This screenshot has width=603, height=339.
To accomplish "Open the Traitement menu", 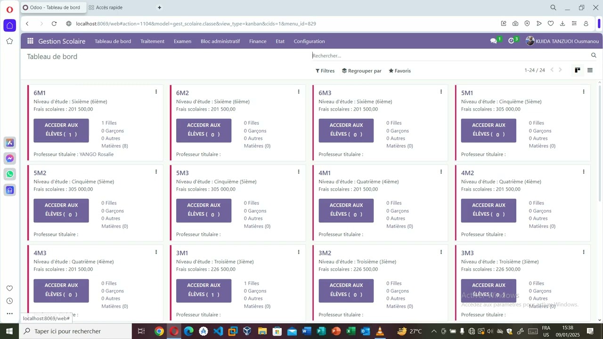I will (152, 41).
